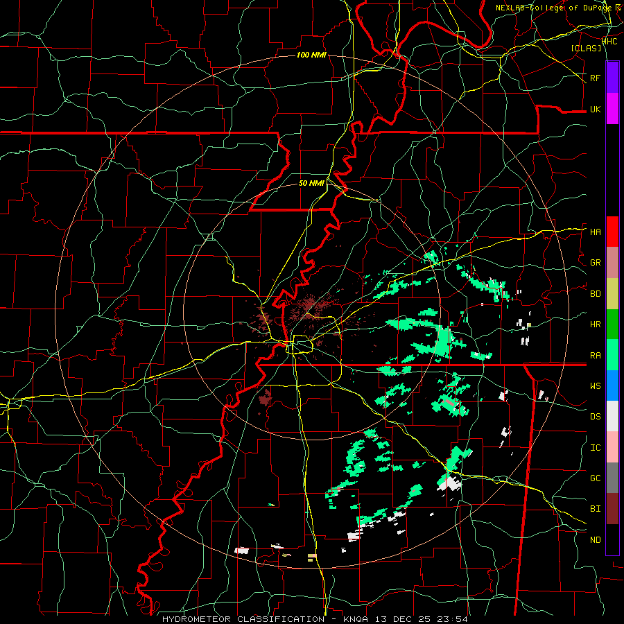Click the 'DS' legend label
Screen dimensions: 624x624
coord(595,417)
